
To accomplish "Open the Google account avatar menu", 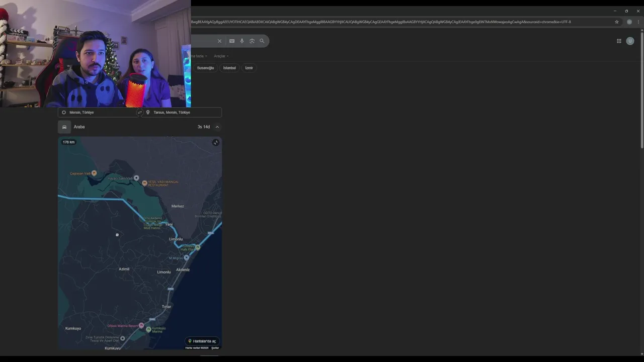I will (630, 41).
